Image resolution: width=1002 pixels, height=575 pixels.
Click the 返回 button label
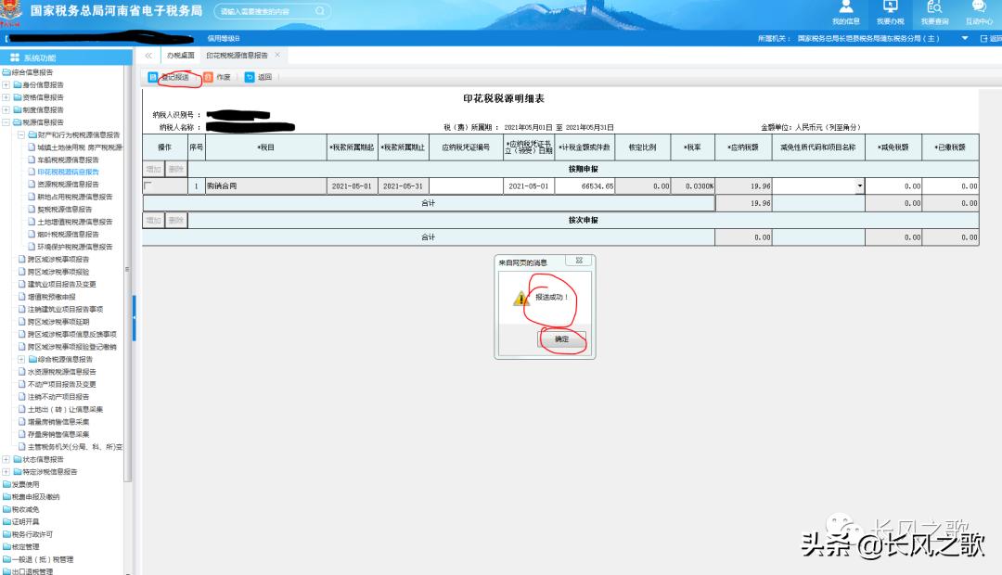pos(264,77)
